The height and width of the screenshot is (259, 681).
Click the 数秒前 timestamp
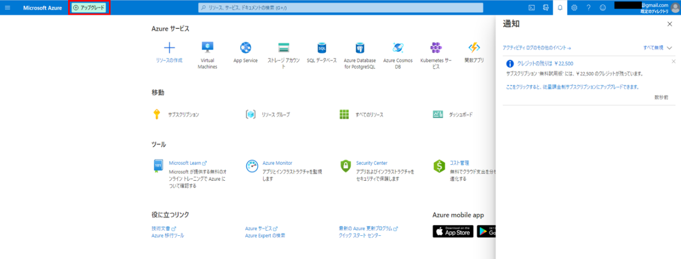coord(661,97)
